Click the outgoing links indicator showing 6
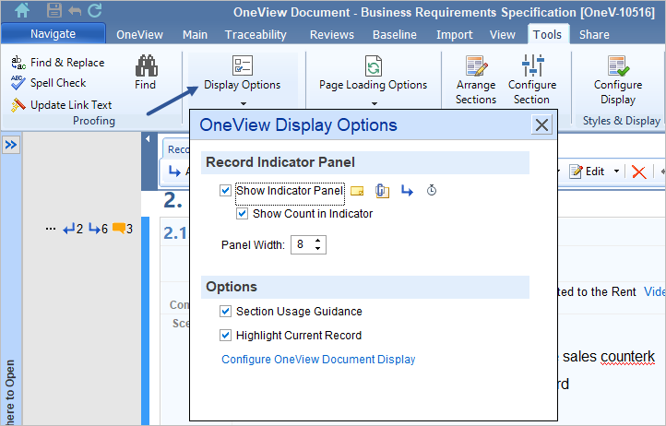This screenshot has width=666, height=426. click(98, 229)
